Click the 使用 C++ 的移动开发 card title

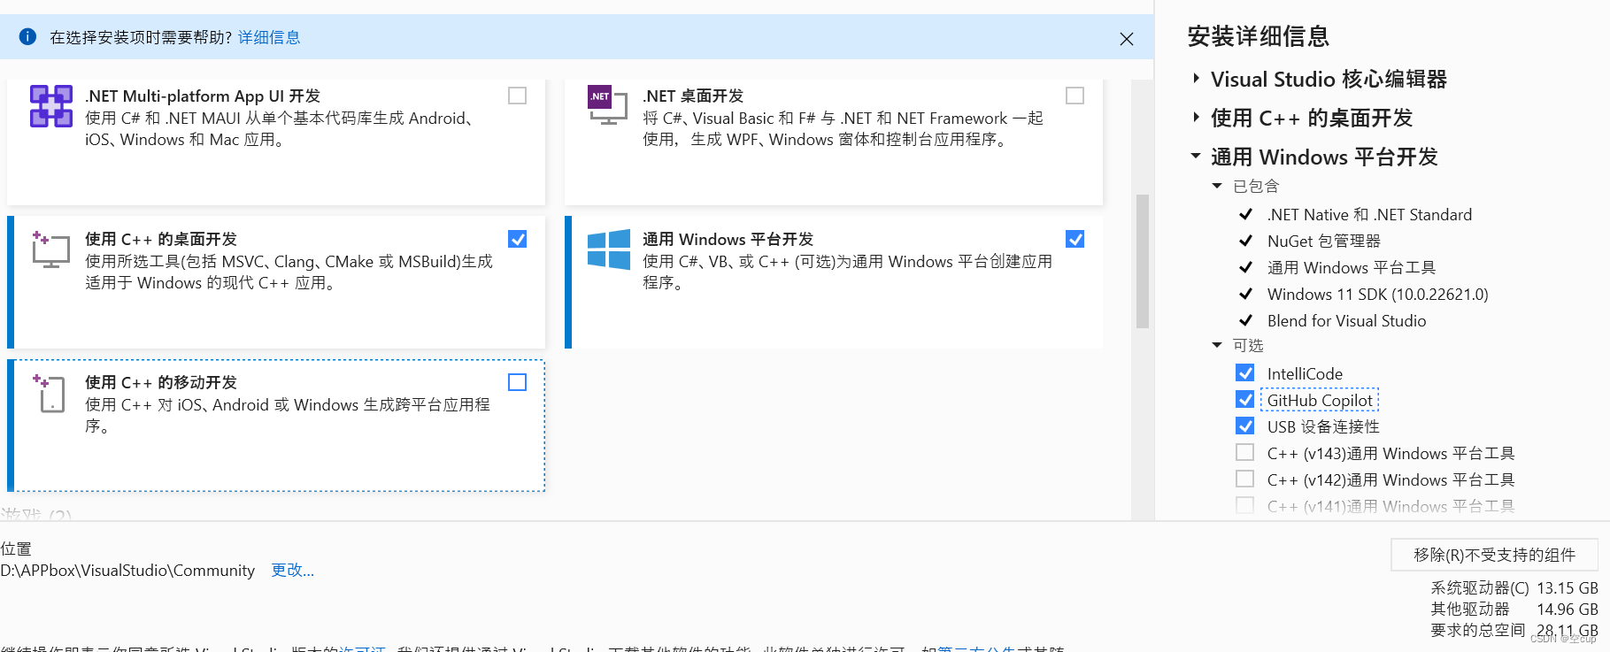[161, 382]
